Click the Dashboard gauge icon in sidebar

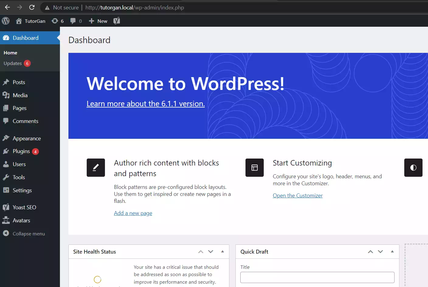[6, 38]
